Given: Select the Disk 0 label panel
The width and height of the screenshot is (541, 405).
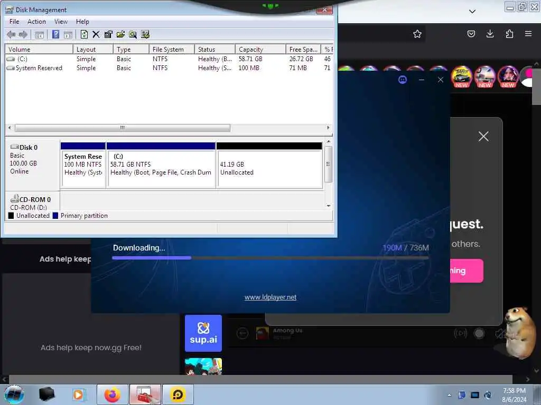Looking at the screenshot, I should click(x=32, y=165).
